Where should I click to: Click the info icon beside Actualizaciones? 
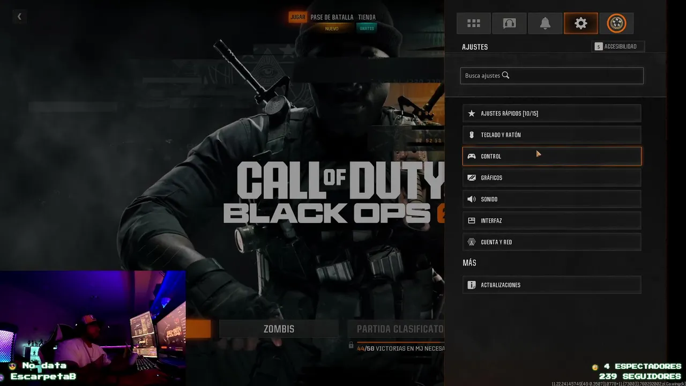[472, 285]
